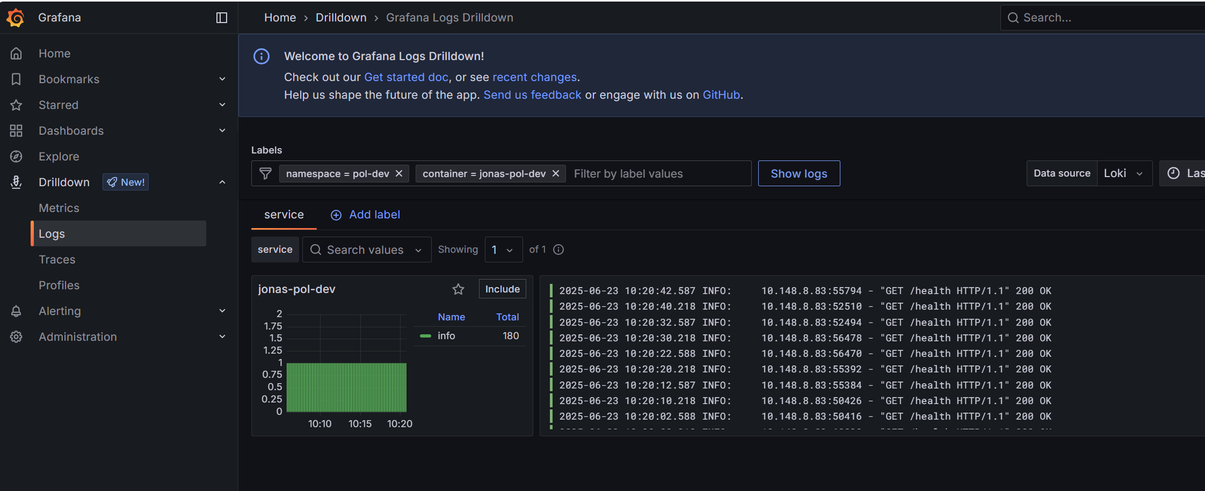Click the info icon next to 'of 1'

[558, 250]
